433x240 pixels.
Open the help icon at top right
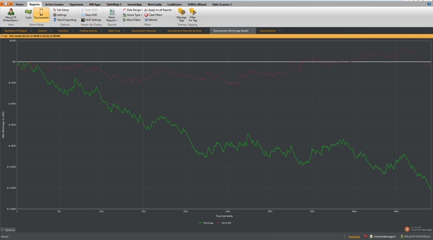pos(429,4)
